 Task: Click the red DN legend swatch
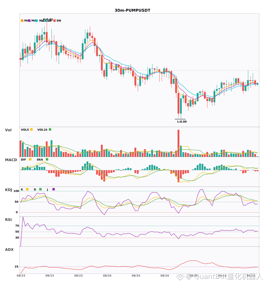tap(54, 21)
